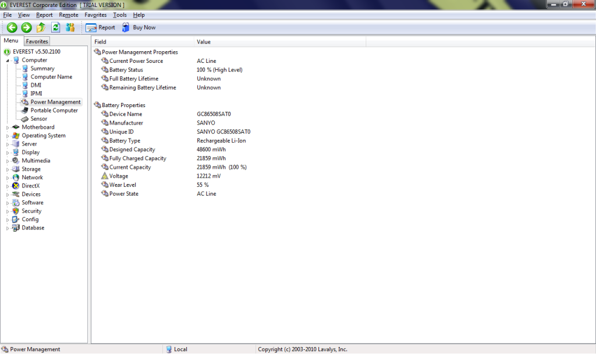Expand the Config tree node
Screen dimensions: 596x354
(7, 220)
